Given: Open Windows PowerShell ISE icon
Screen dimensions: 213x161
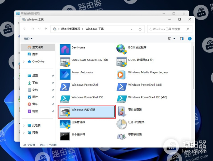Looking at the screenshot, I should (x=65, y=99).
